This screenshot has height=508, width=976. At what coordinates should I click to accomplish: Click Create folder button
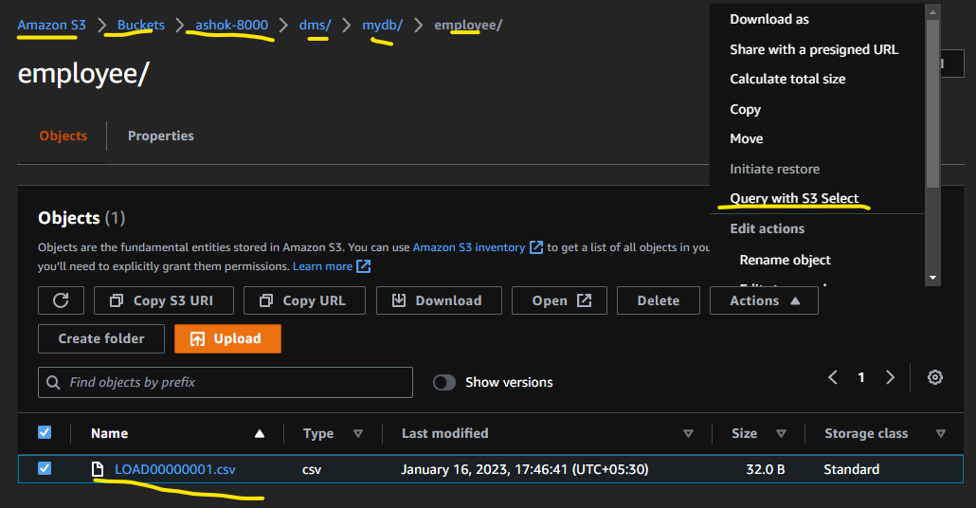click(x=101, y=338)
